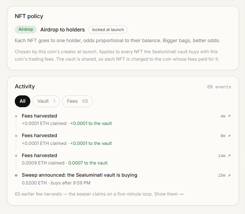245x214 pixels.
Task: Click 'Fees harvested' title in 14m row
Action: click(x=40, y=156)
